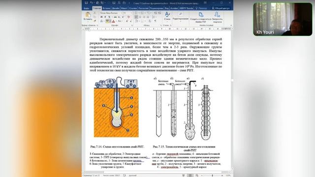
Task: Toggle italic formatting
Action: 105,17
